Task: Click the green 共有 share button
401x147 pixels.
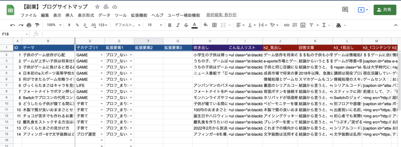Action: pos(385,10)
